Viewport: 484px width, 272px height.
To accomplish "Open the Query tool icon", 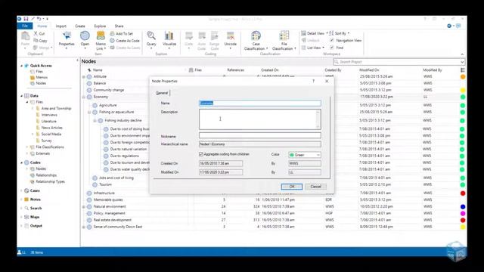I will 151,36.
